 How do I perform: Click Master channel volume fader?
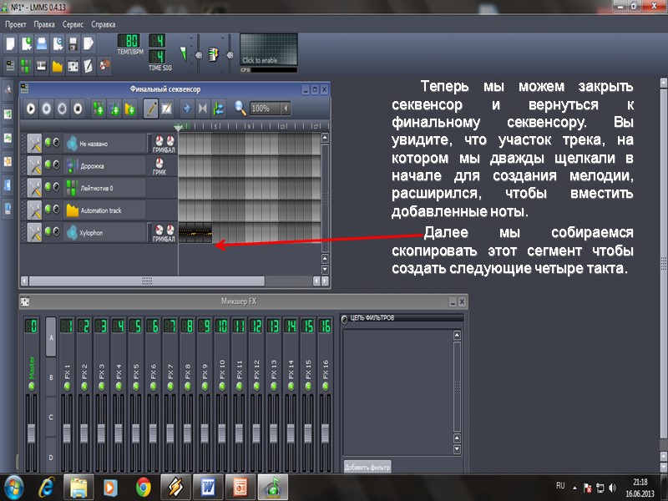(x=32, y=433)
